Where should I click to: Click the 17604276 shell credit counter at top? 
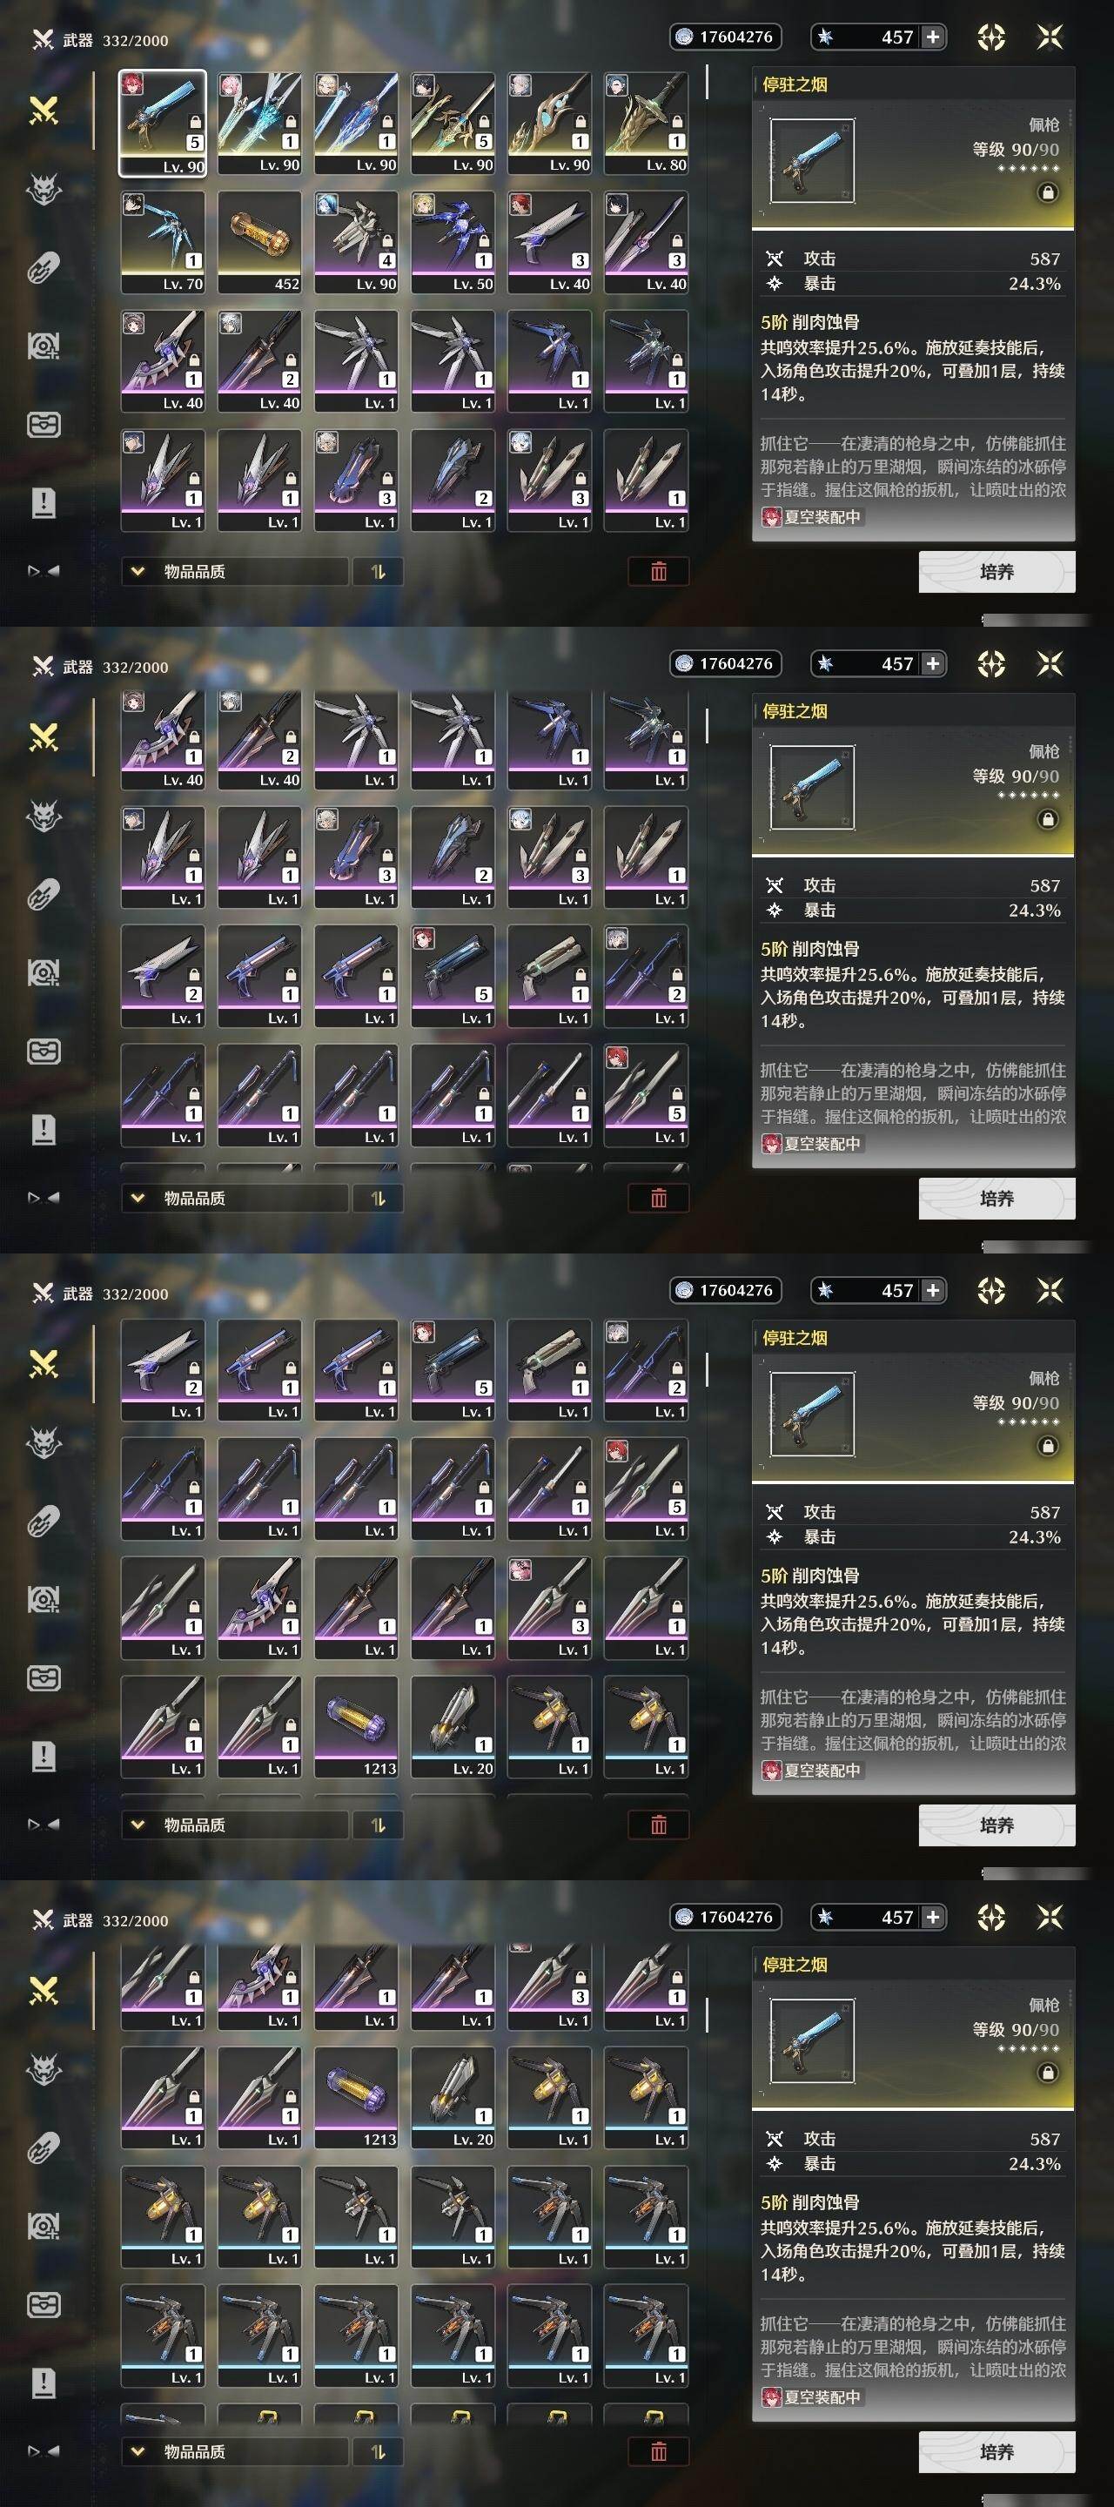[727, 37]
